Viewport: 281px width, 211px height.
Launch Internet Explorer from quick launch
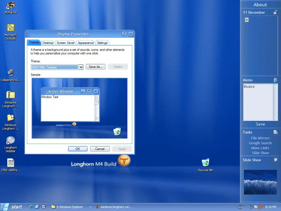point(31,207)
